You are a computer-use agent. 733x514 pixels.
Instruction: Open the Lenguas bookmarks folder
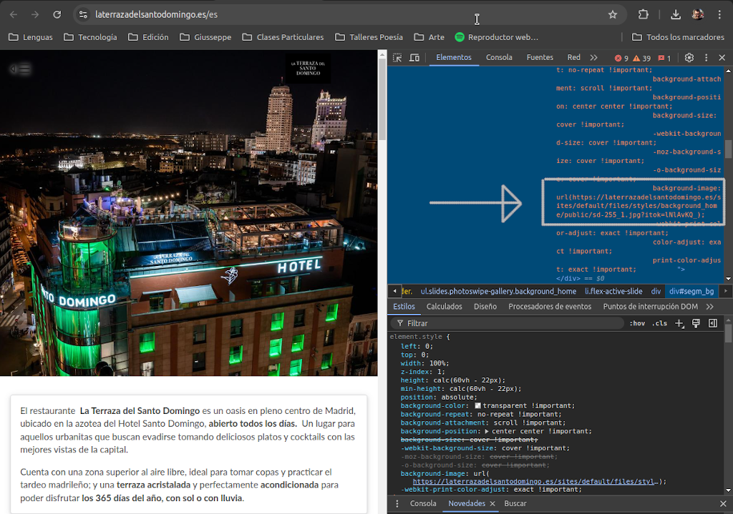tap(31, 37)
